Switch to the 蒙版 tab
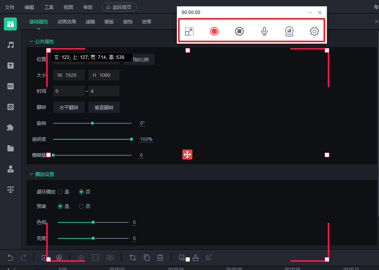The width and height of the screenshot is (379, 270). pyautogui.click(x=109, y=22)
